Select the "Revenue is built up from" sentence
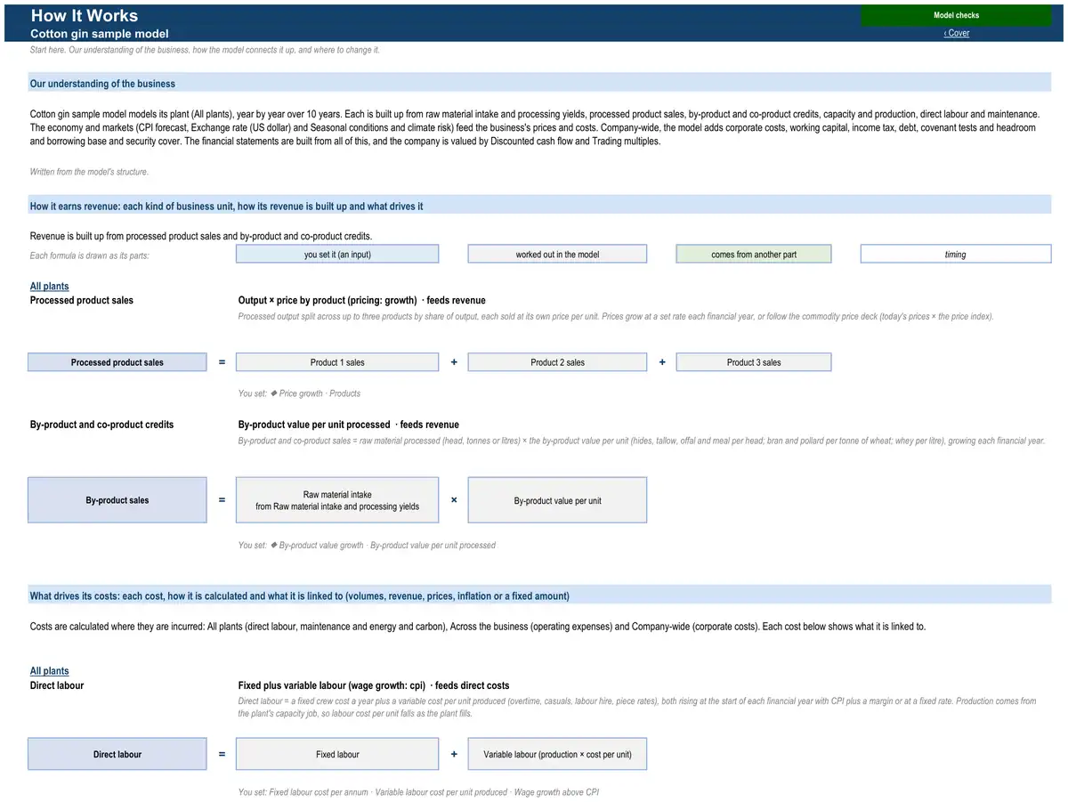 click(x=201, y=237)
